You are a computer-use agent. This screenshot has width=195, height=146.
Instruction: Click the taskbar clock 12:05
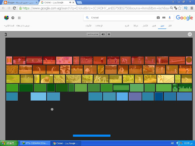click(188, 143)
